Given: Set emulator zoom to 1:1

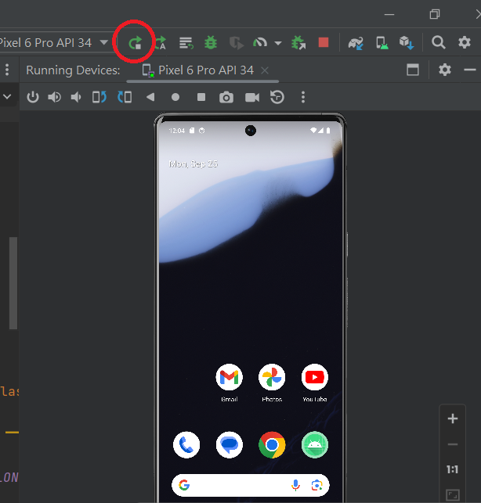Looking at the screenshot, I should [452, 469].
